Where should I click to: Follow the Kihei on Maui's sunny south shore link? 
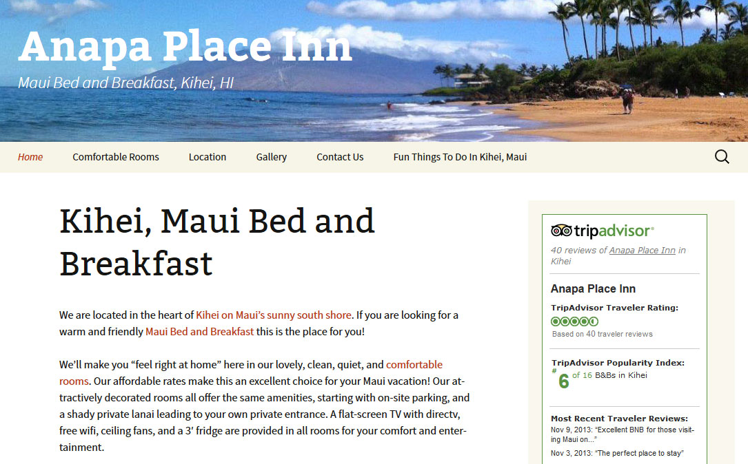[x=273, y=315]
